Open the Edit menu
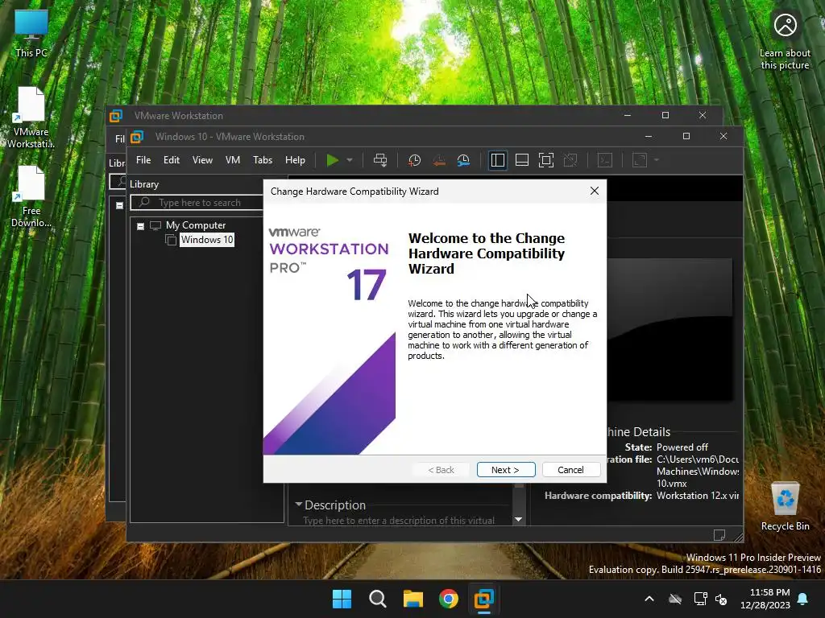 pos(172,160)
